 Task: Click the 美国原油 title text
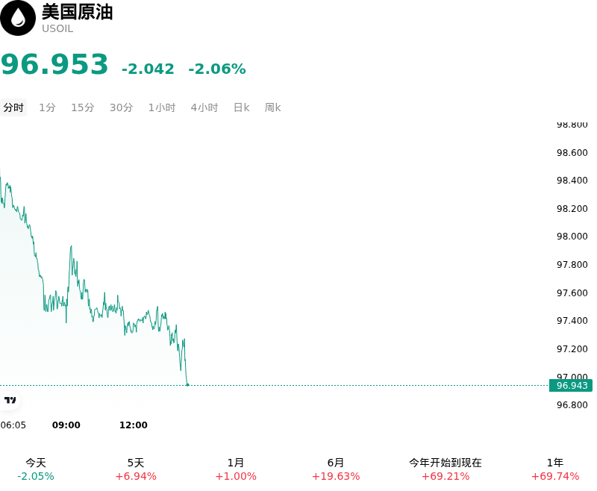point(78,12)
